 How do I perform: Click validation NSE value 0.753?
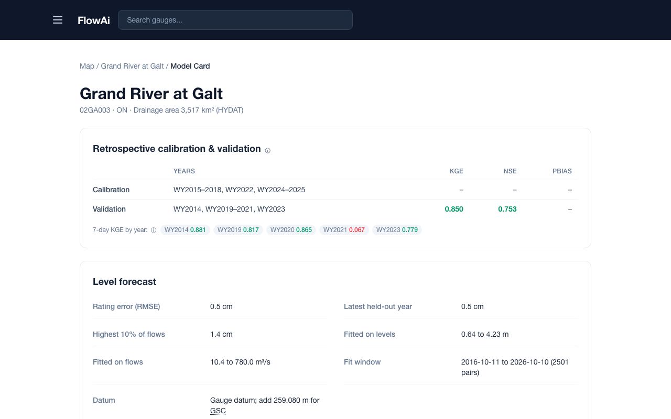507,209
